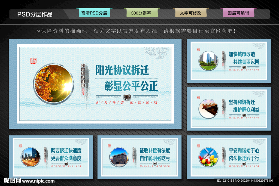This screenshot has height=186, width=279.
Task: Click the notice line starting 为保障资料的准确性
Action: click(x=136, y=31)
